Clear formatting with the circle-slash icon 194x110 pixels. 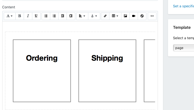[142, 16]
